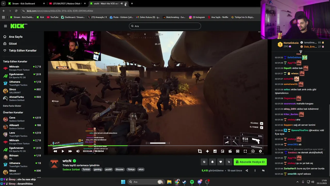Open the video player settings gear
The height and width of the screenshot is (186, 330).
point(260,151)
